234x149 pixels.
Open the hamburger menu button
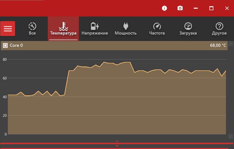click(8, 29)
